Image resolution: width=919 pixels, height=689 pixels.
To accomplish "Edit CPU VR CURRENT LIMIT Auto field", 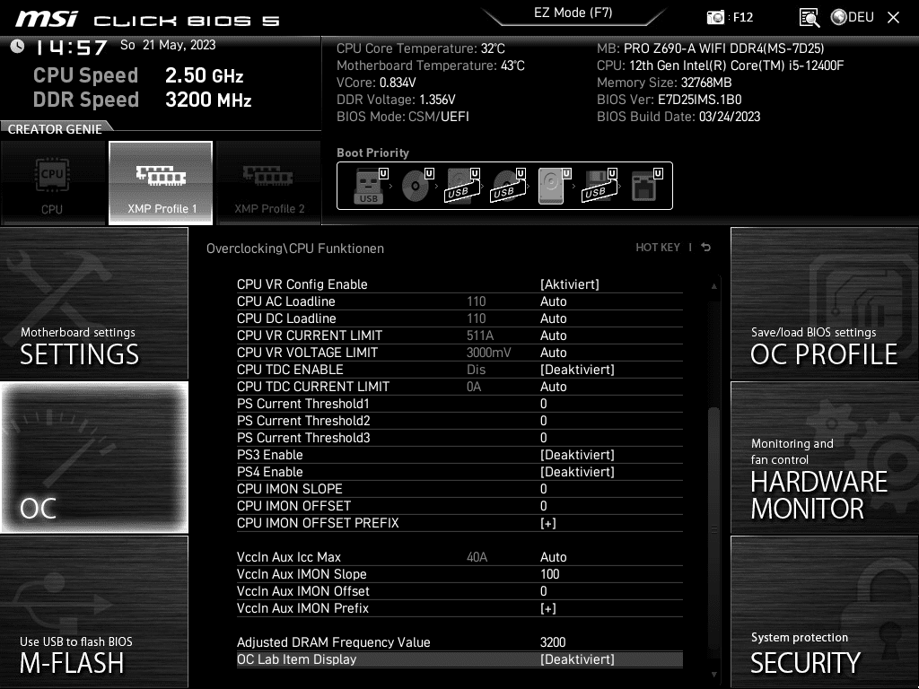I will pos(553,336).
